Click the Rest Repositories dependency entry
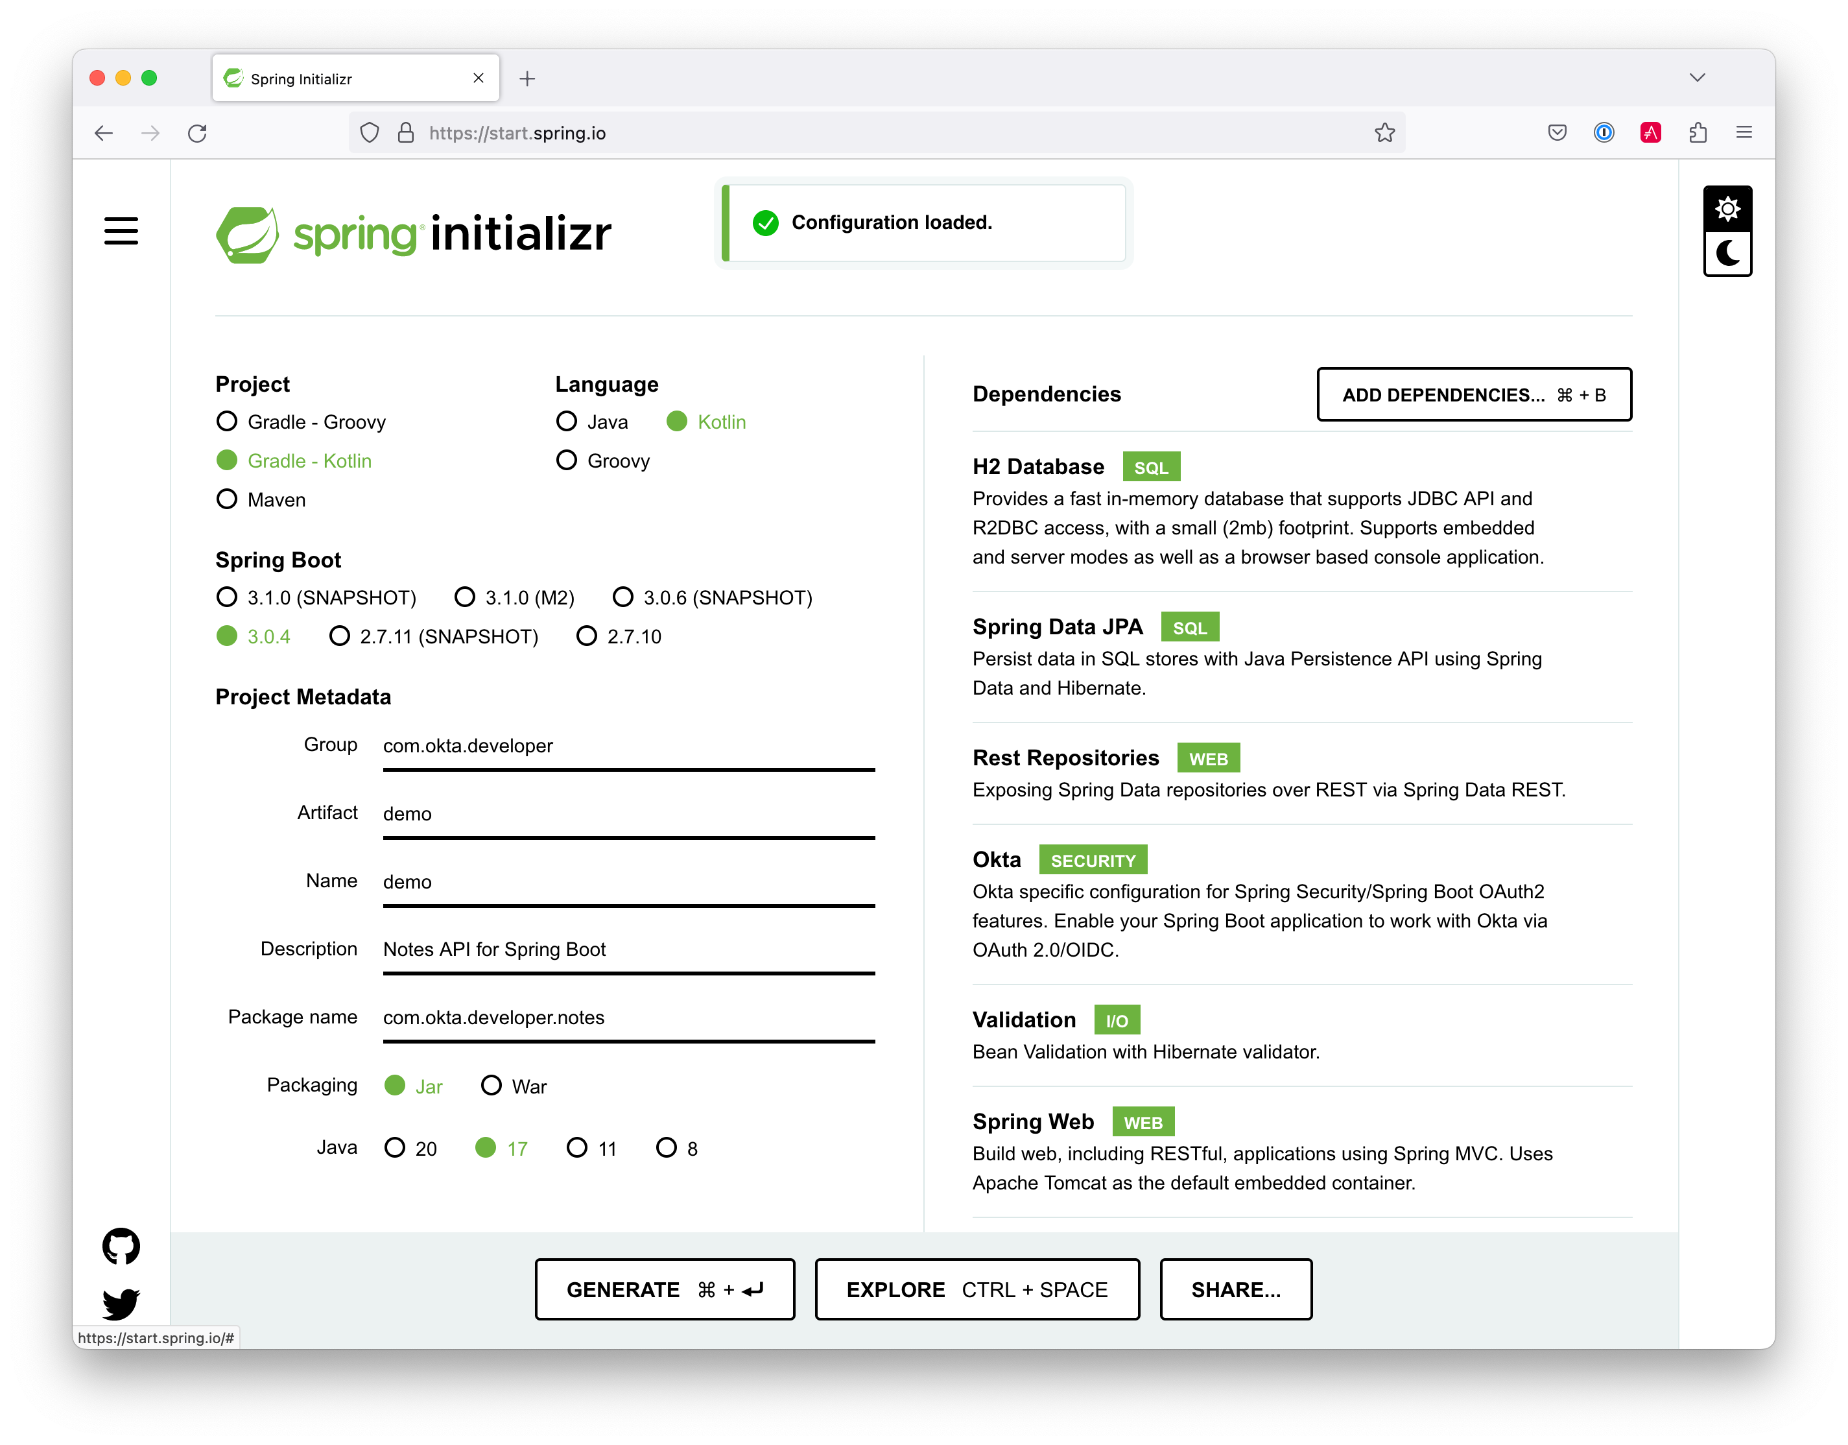This screenshot has height=1445, width=1848. pyautogui.click(x=1302, y=773)
